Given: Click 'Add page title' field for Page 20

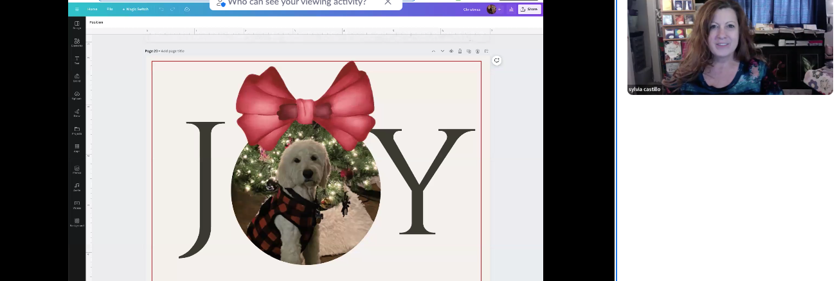Looking at the screenshot, I should pos(172,51).
